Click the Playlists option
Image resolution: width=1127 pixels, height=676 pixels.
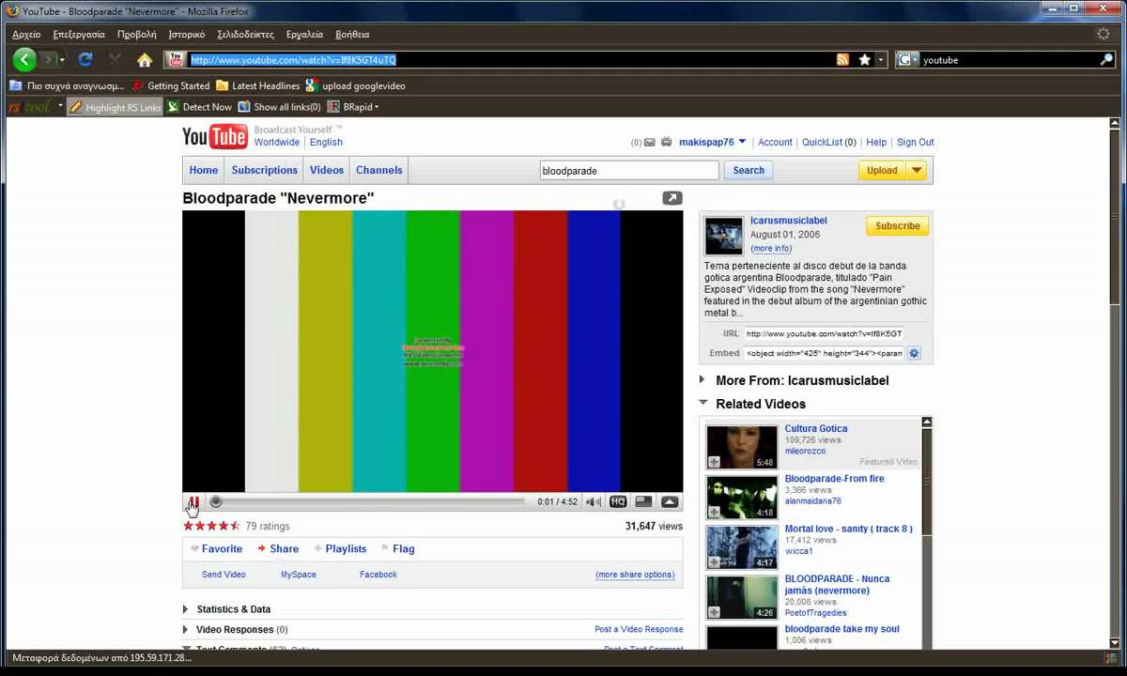(340, 549)
